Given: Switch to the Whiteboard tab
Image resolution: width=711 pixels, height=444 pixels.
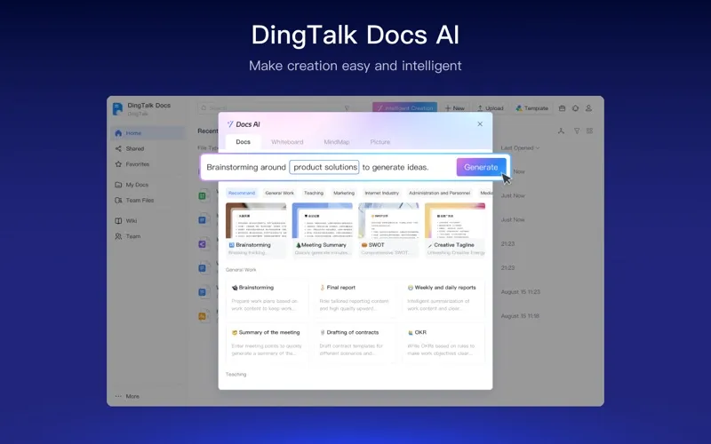Looking at the screenshot, I should tap(287, 142).
